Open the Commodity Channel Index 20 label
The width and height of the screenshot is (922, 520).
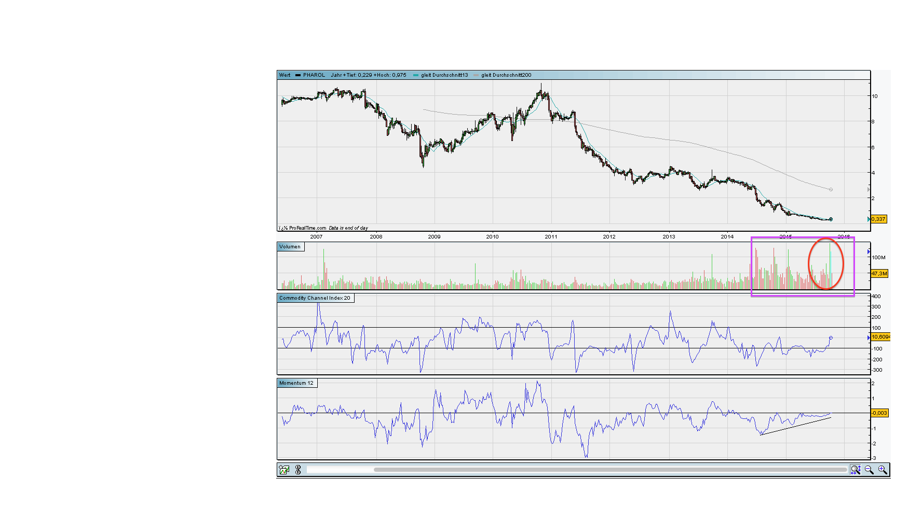[x=315, y=298]
